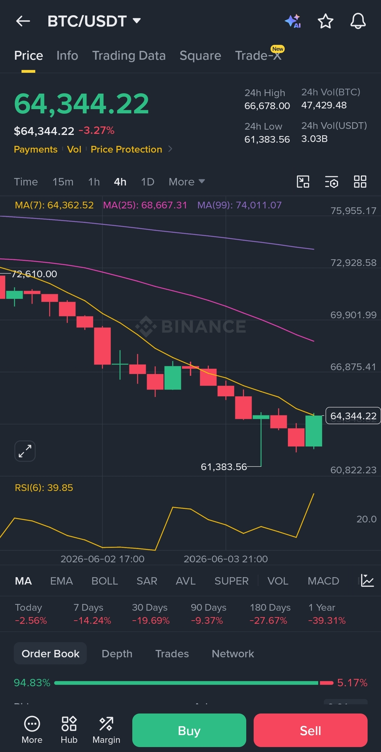The width and height of the screenshot is (381, 752).
Task: Toggle the AVL indicator
Action: (186, 581)
